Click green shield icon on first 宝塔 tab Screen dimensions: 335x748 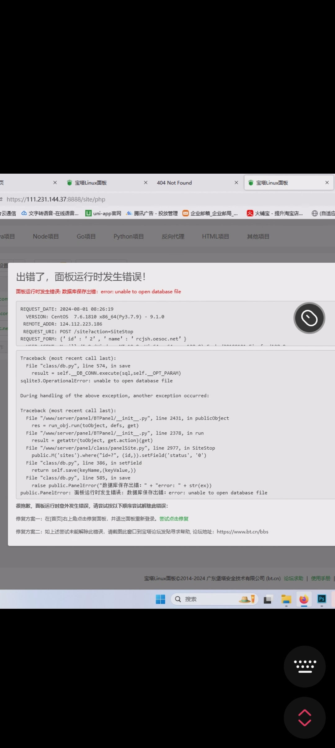pos(69,183)
